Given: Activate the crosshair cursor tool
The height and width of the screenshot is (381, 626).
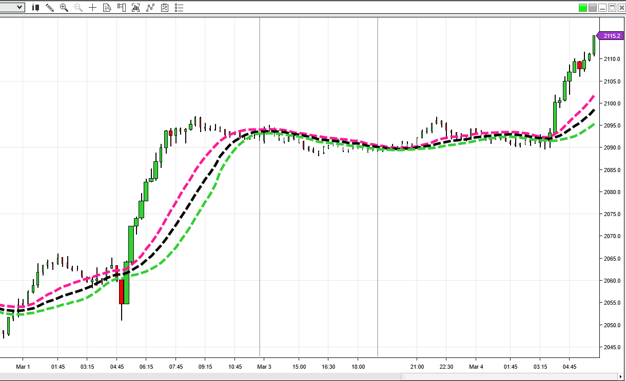Looking at the screenshot, I should pyautogui.click(x=92, y=8).
